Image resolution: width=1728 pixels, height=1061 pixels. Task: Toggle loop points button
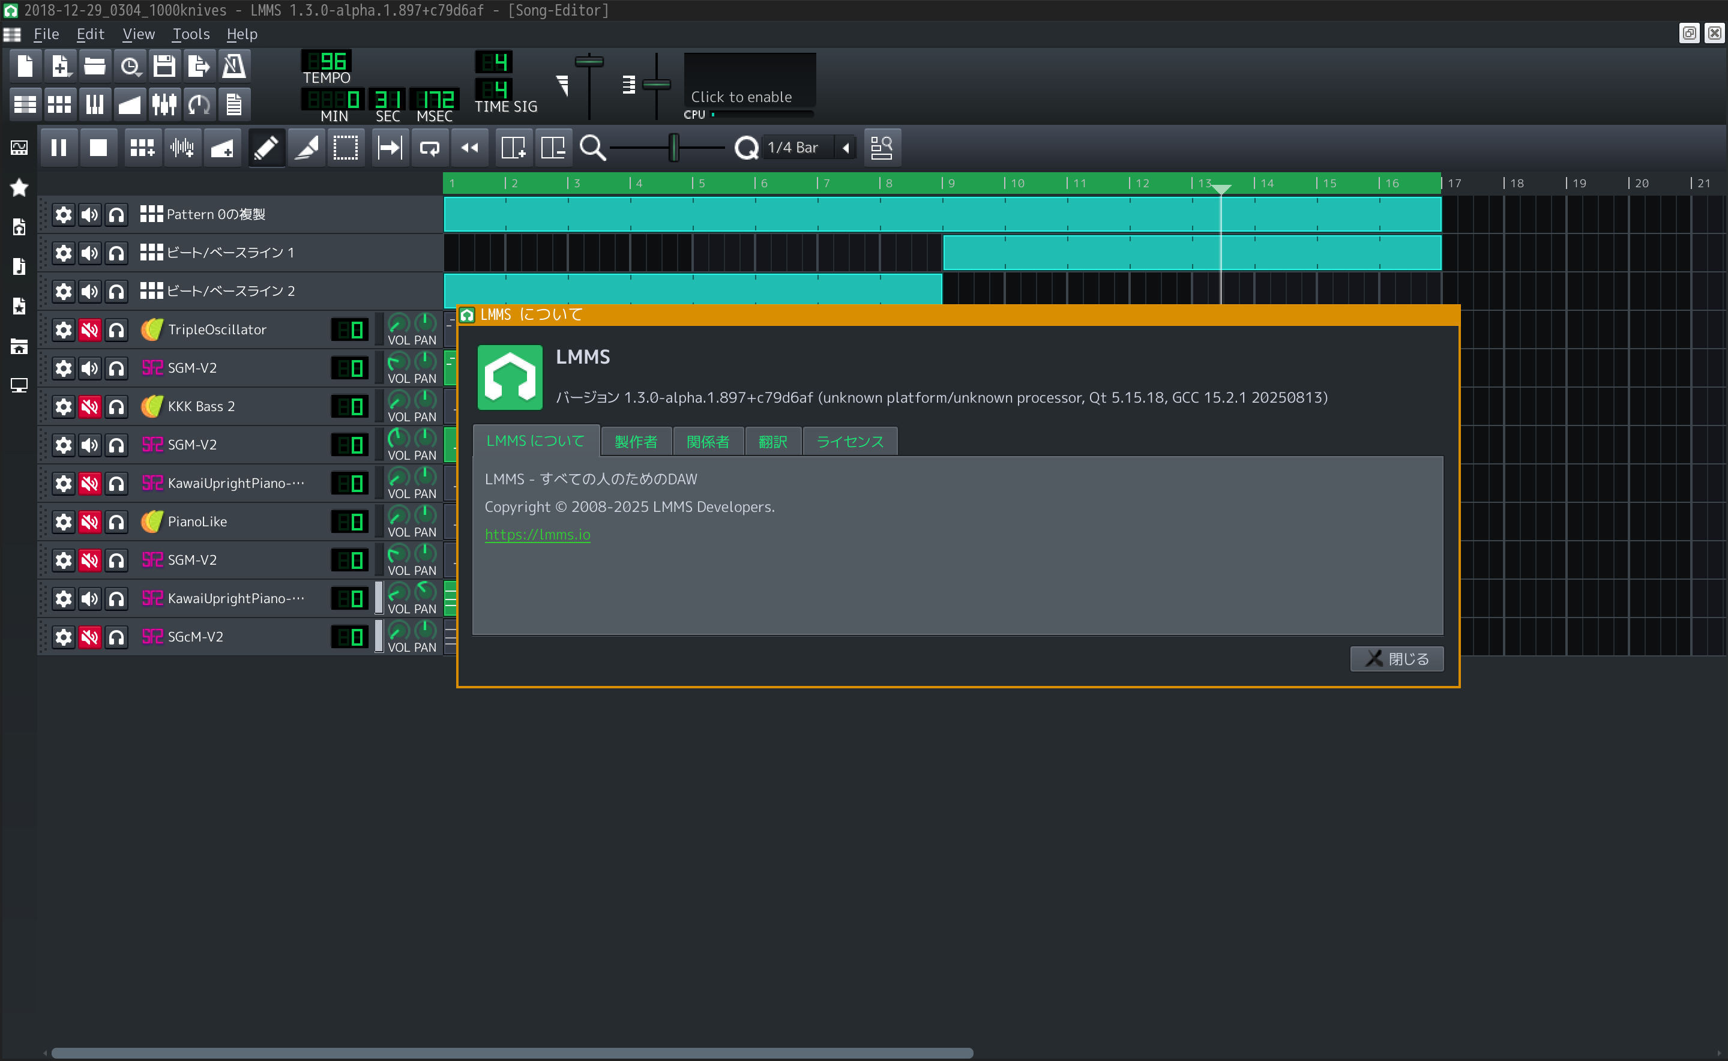click(x=430, y=148)
